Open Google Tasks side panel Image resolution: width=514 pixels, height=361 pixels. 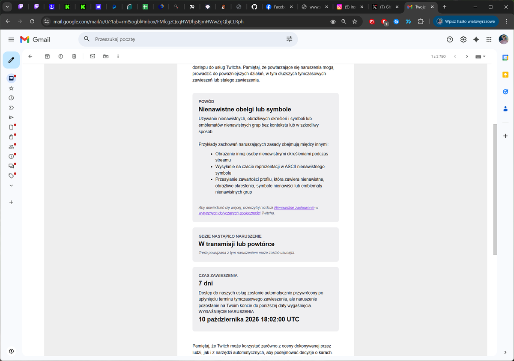(x=505, y=92)
